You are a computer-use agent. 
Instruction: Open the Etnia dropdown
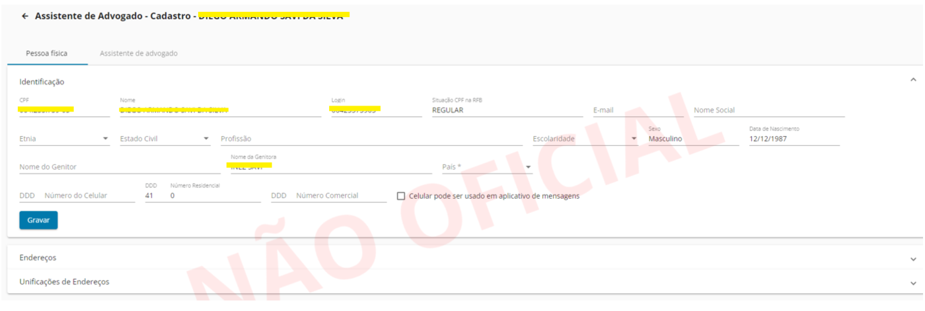pyautogui.click(x=65, y=139)
